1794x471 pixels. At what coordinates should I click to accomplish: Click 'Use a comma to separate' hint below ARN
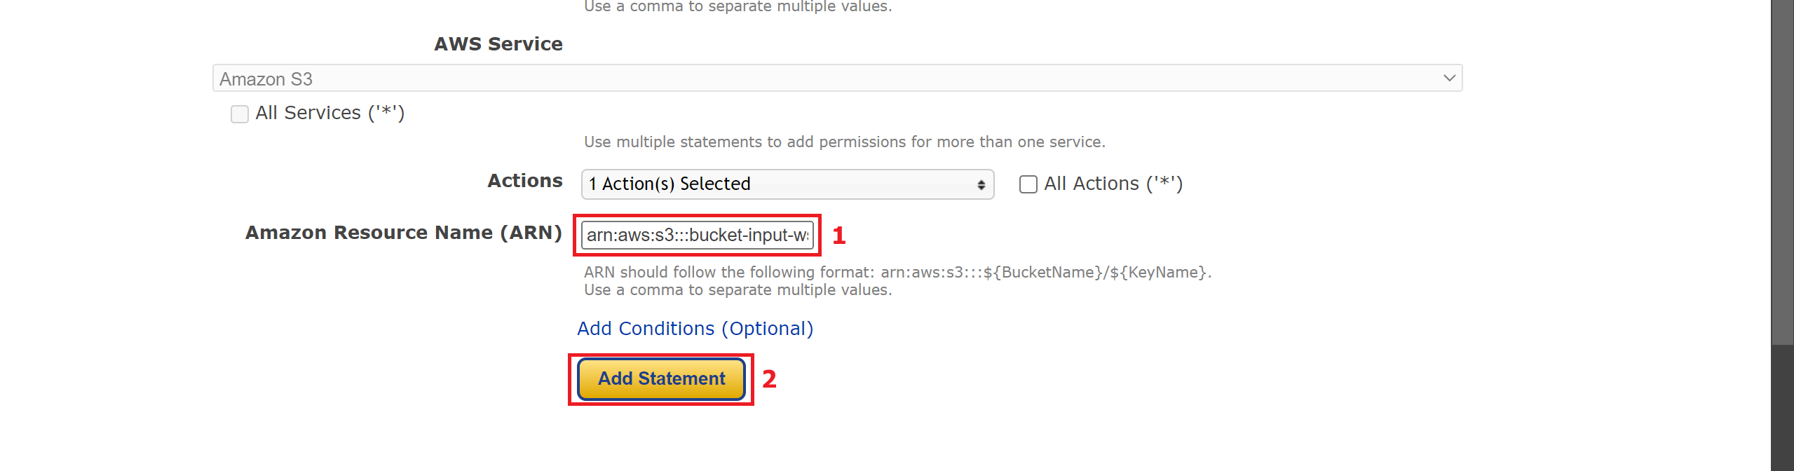point(738,290)
